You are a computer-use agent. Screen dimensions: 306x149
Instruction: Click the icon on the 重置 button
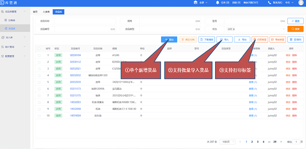pos(293,21)
